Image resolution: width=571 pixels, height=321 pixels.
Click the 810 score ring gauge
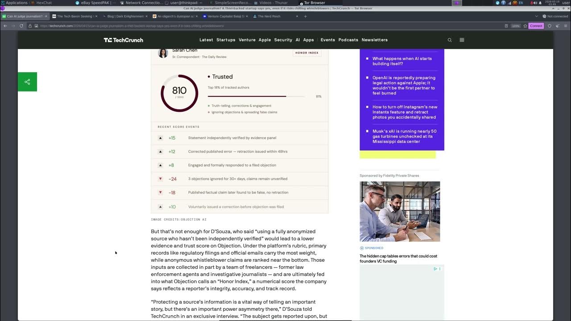click(179, 93)
